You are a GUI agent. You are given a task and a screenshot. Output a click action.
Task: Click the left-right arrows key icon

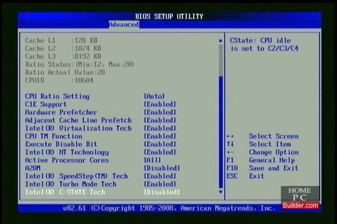point(230,136)
